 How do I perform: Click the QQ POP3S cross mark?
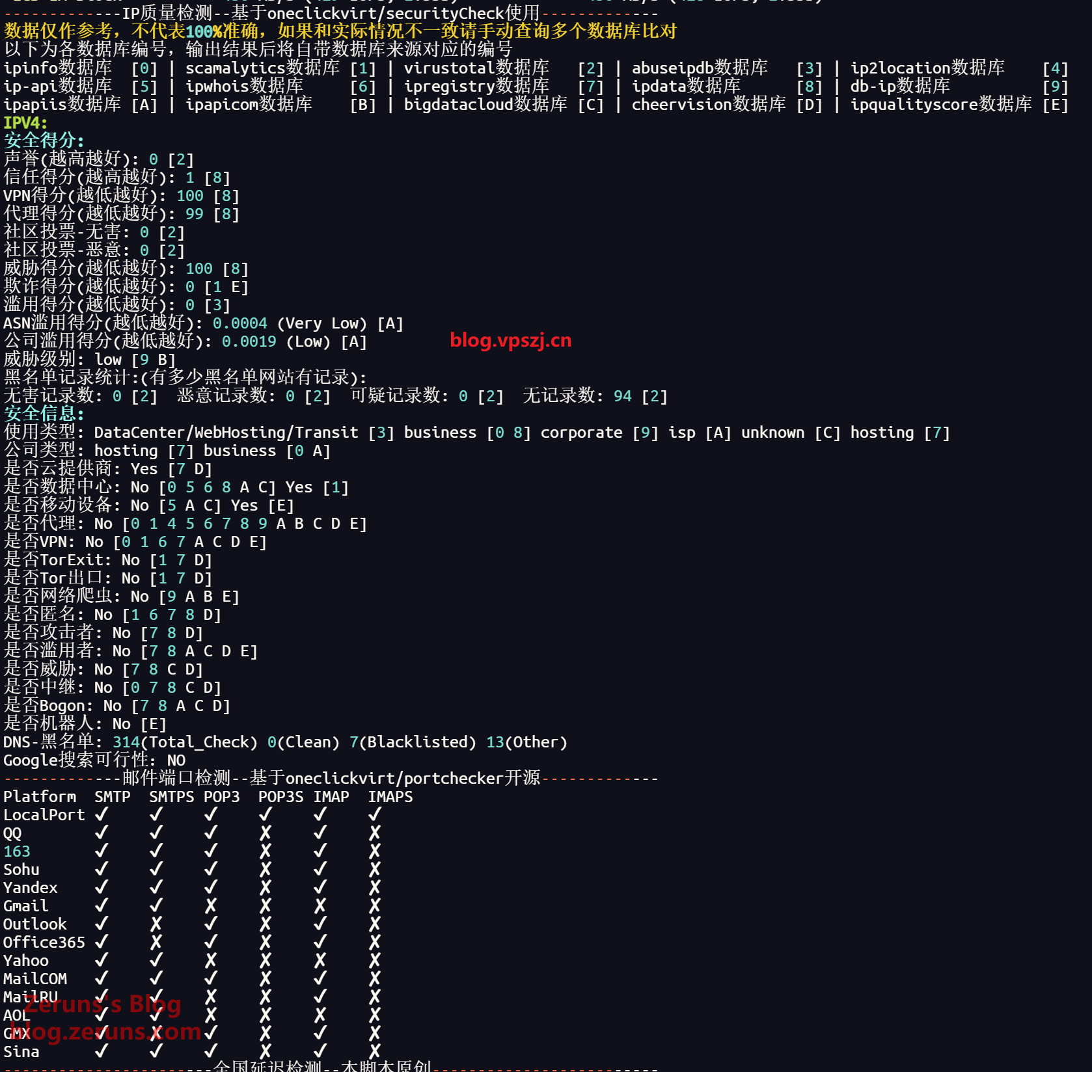(x=266, y=833)
